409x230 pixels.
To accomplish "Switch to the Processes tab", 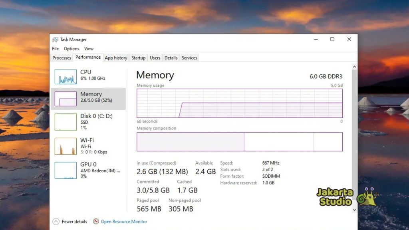I will (x=62, y=58).
